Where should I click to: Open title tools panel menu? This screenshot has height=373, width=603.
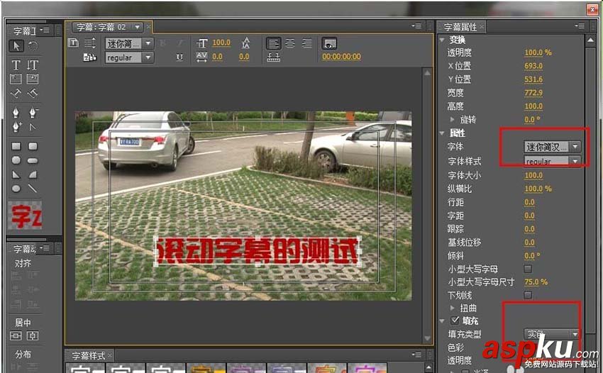[x=45, y=30]
